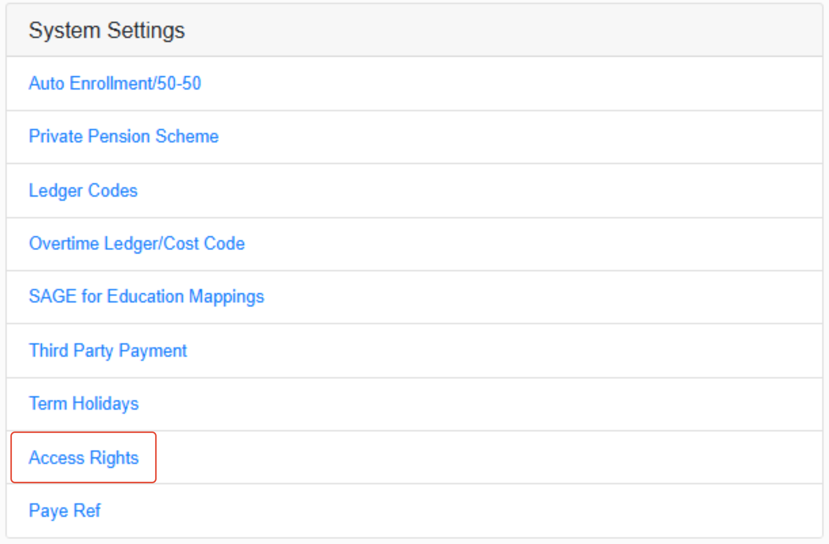
Task: Click the highlighted Access Rights link
Action: point(84,458)
